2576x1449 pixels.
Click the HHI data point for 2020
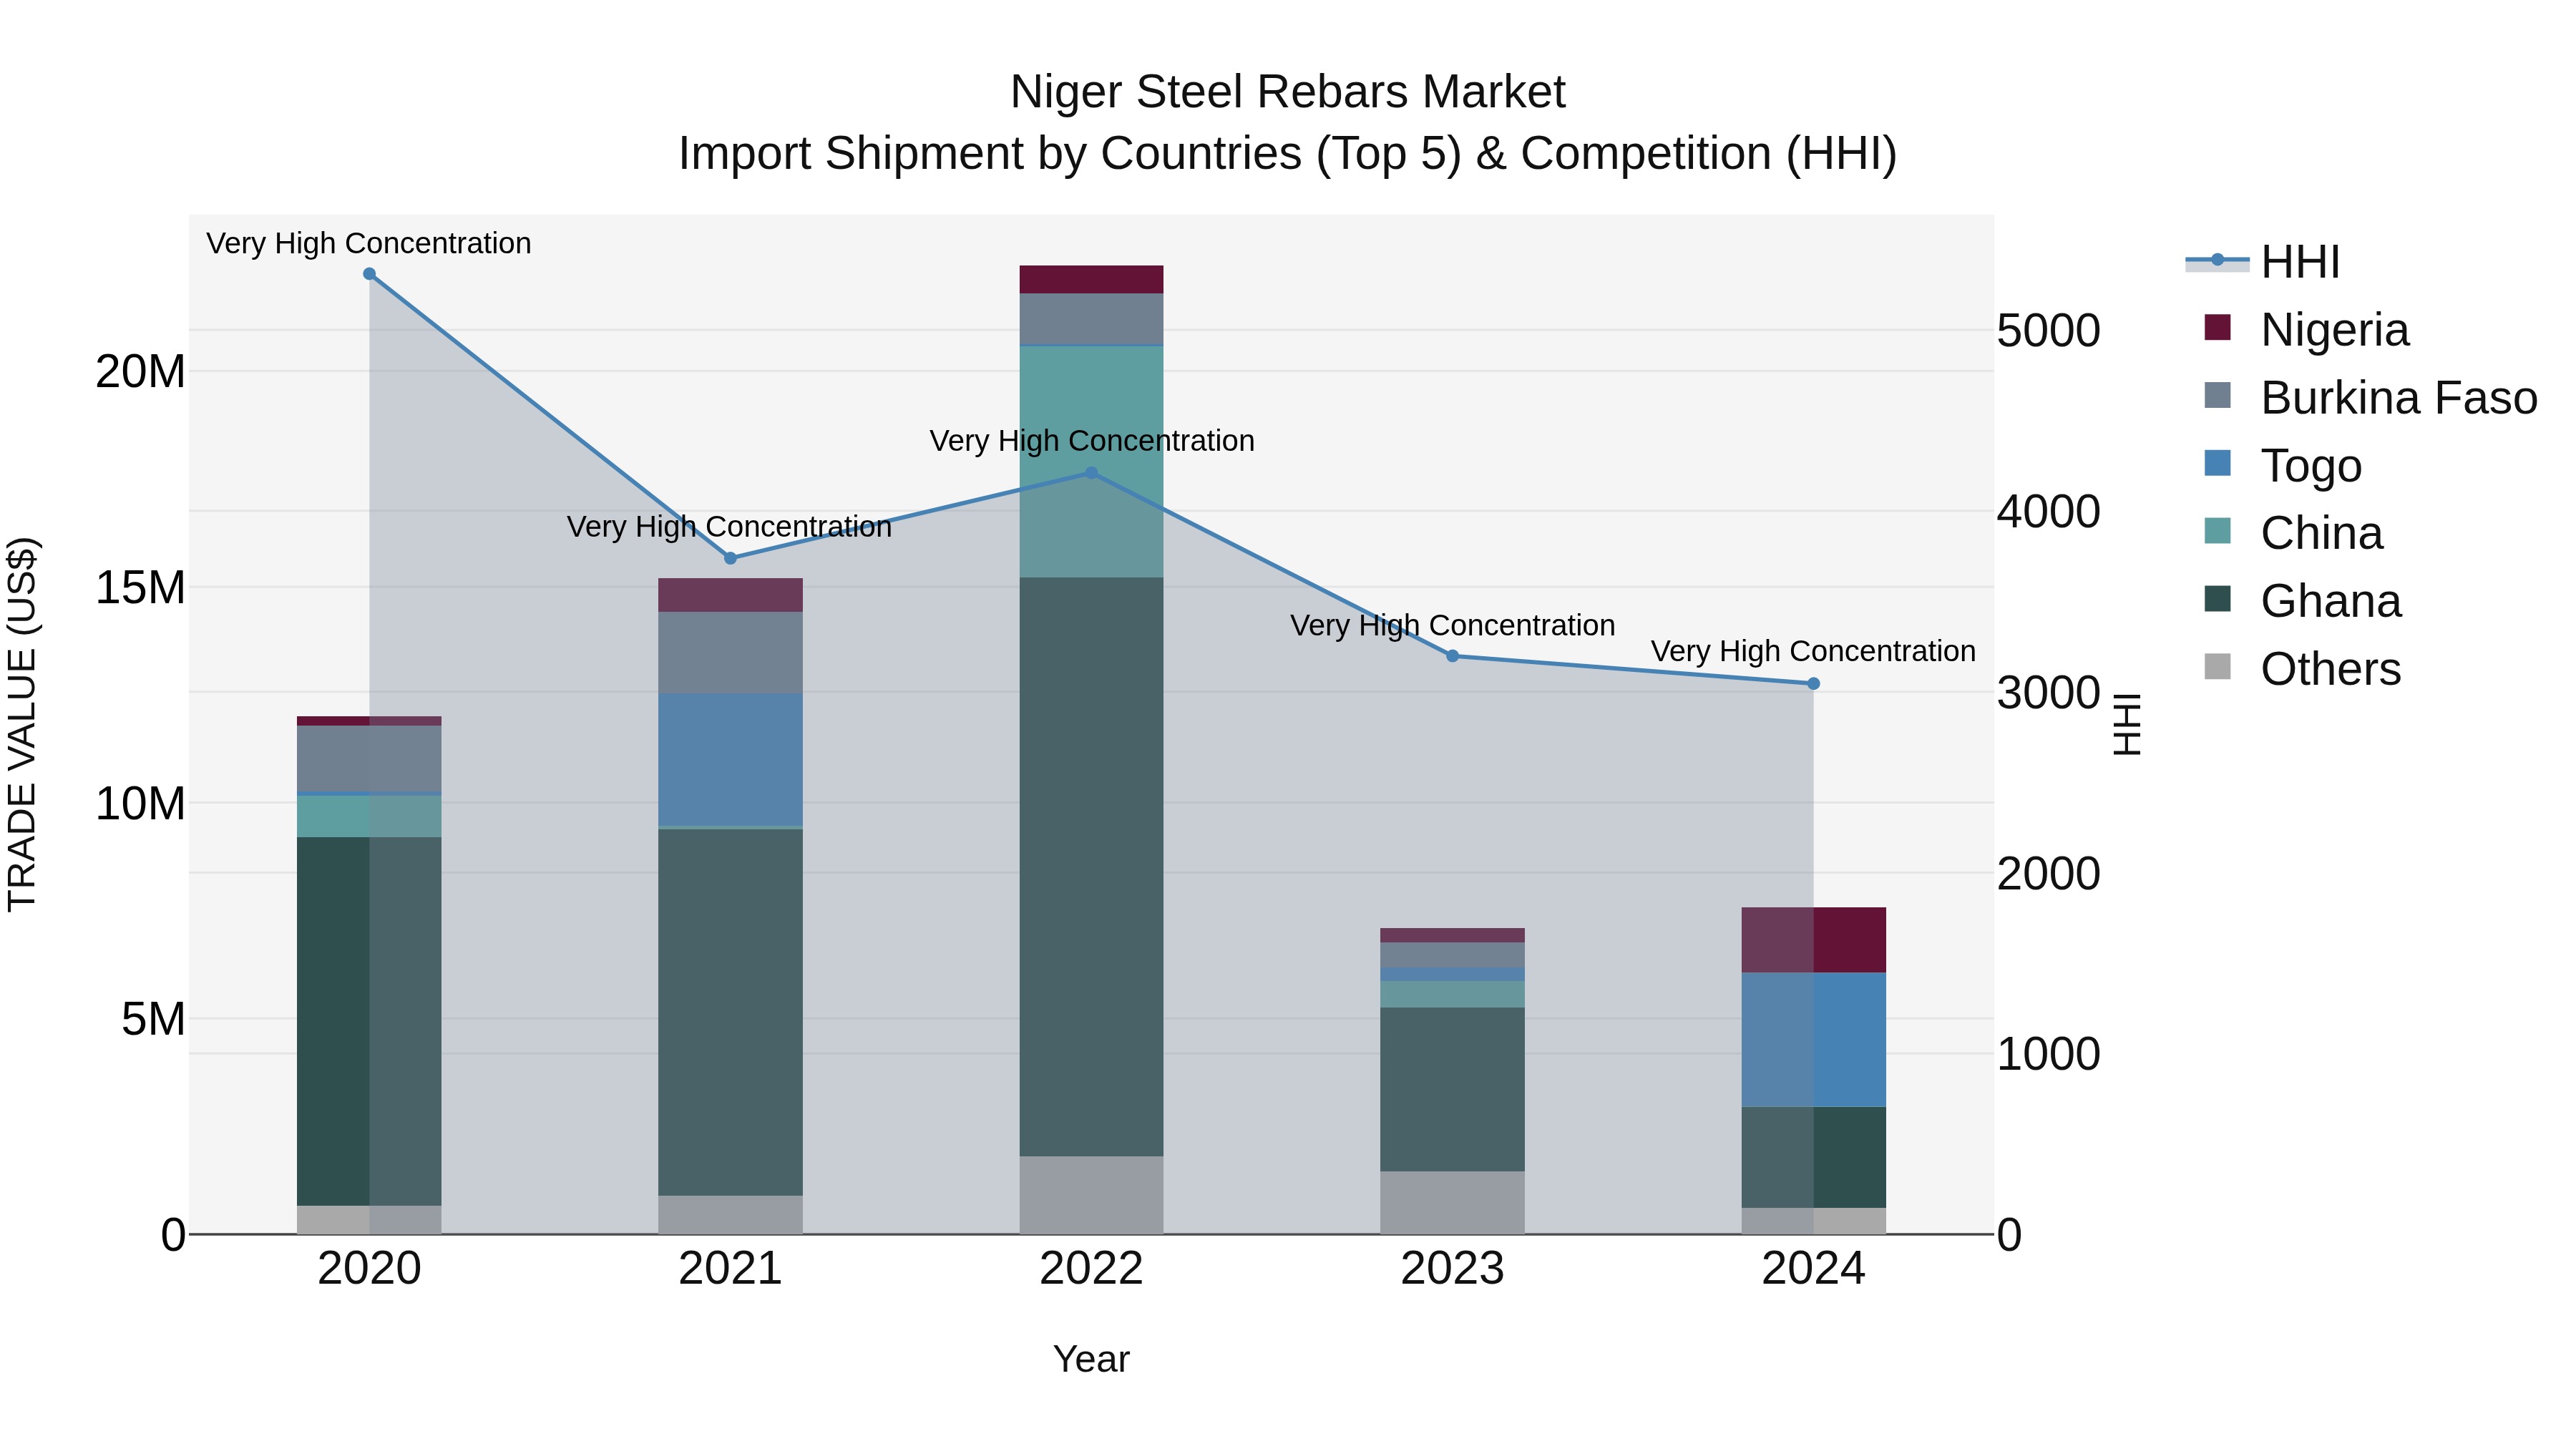369,274
